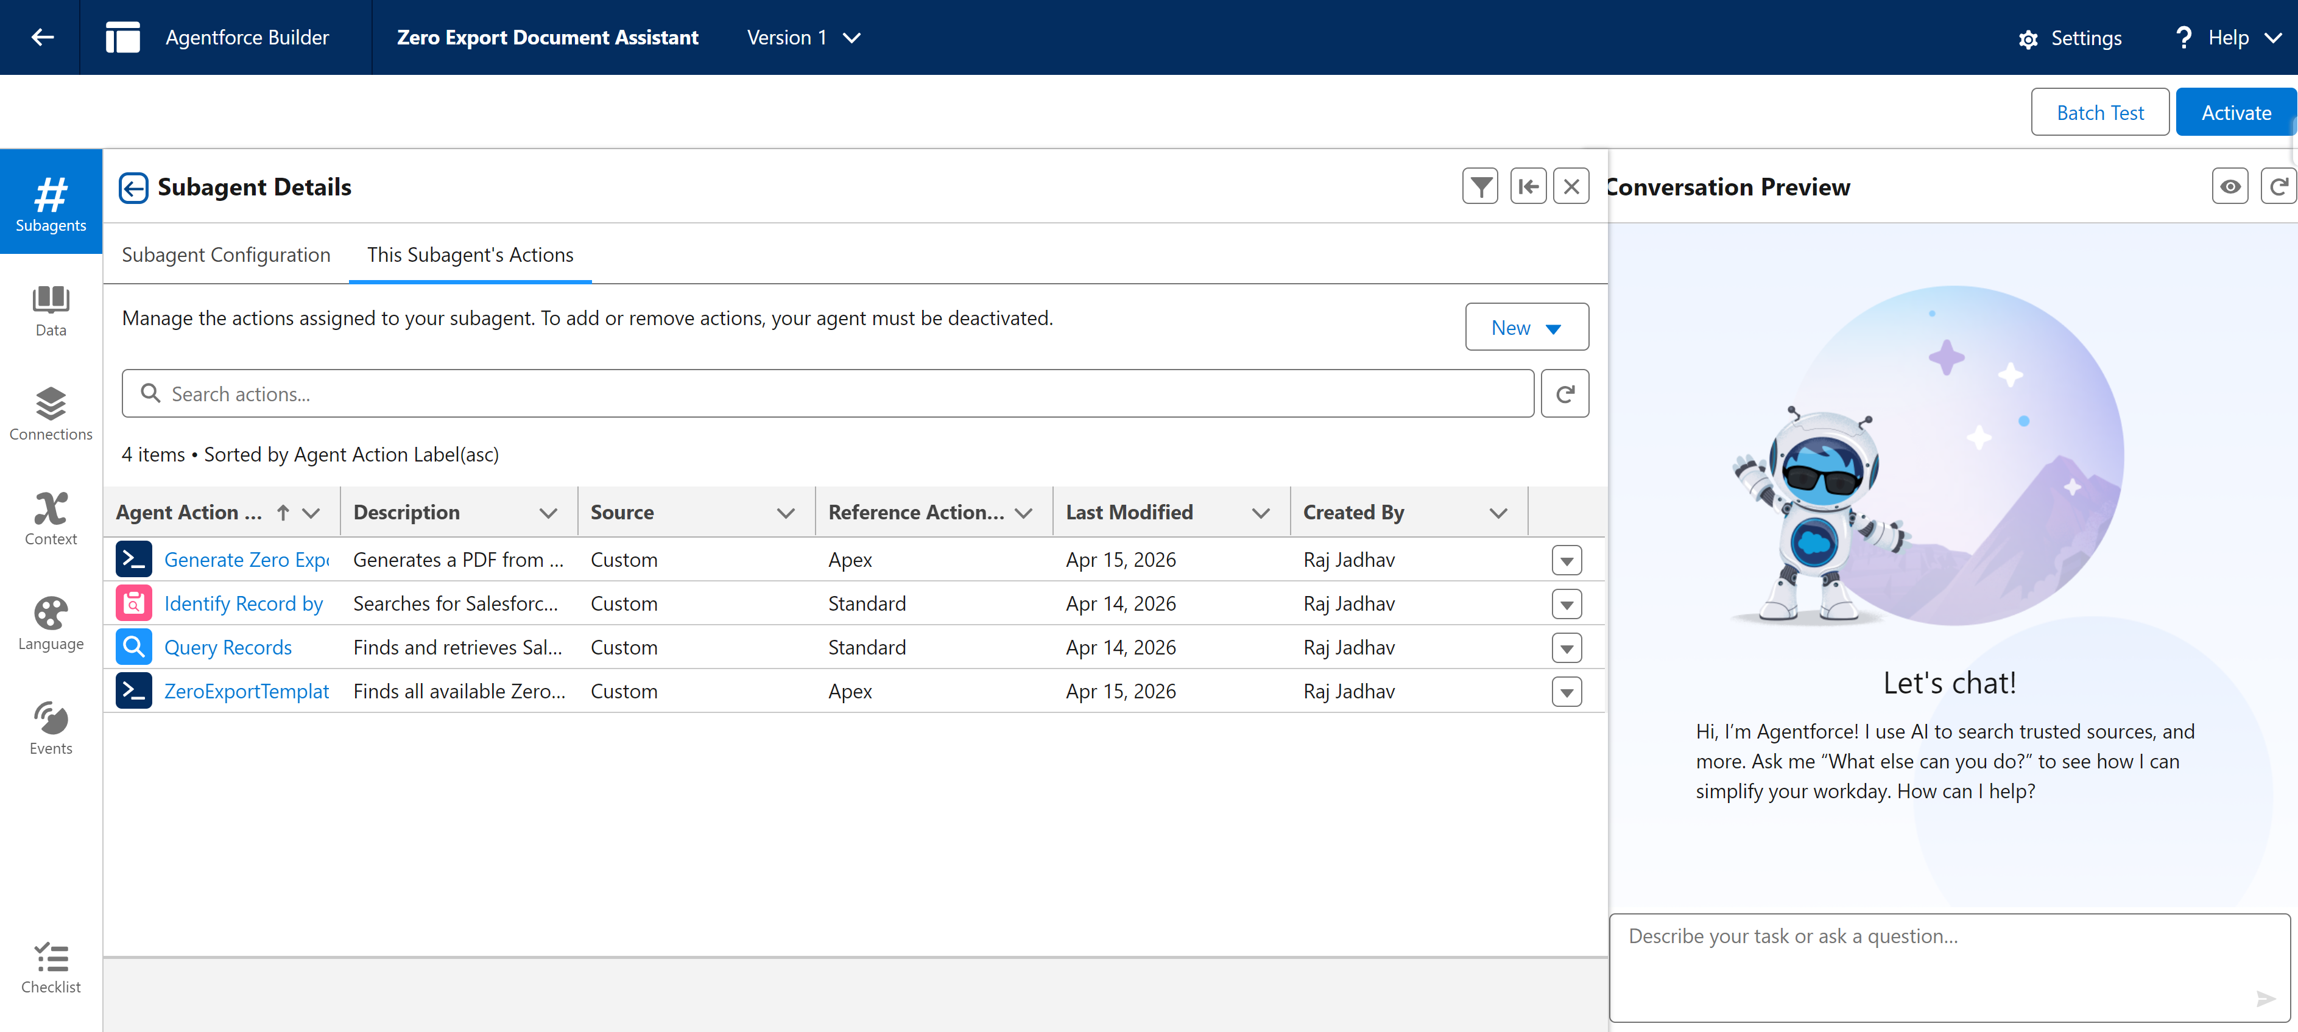Image resolution: width=2298 pixels, height=1032 pixels.
Task: Open the Events sidebar panel
Action: pyautogui.click(x=51, y=729)
